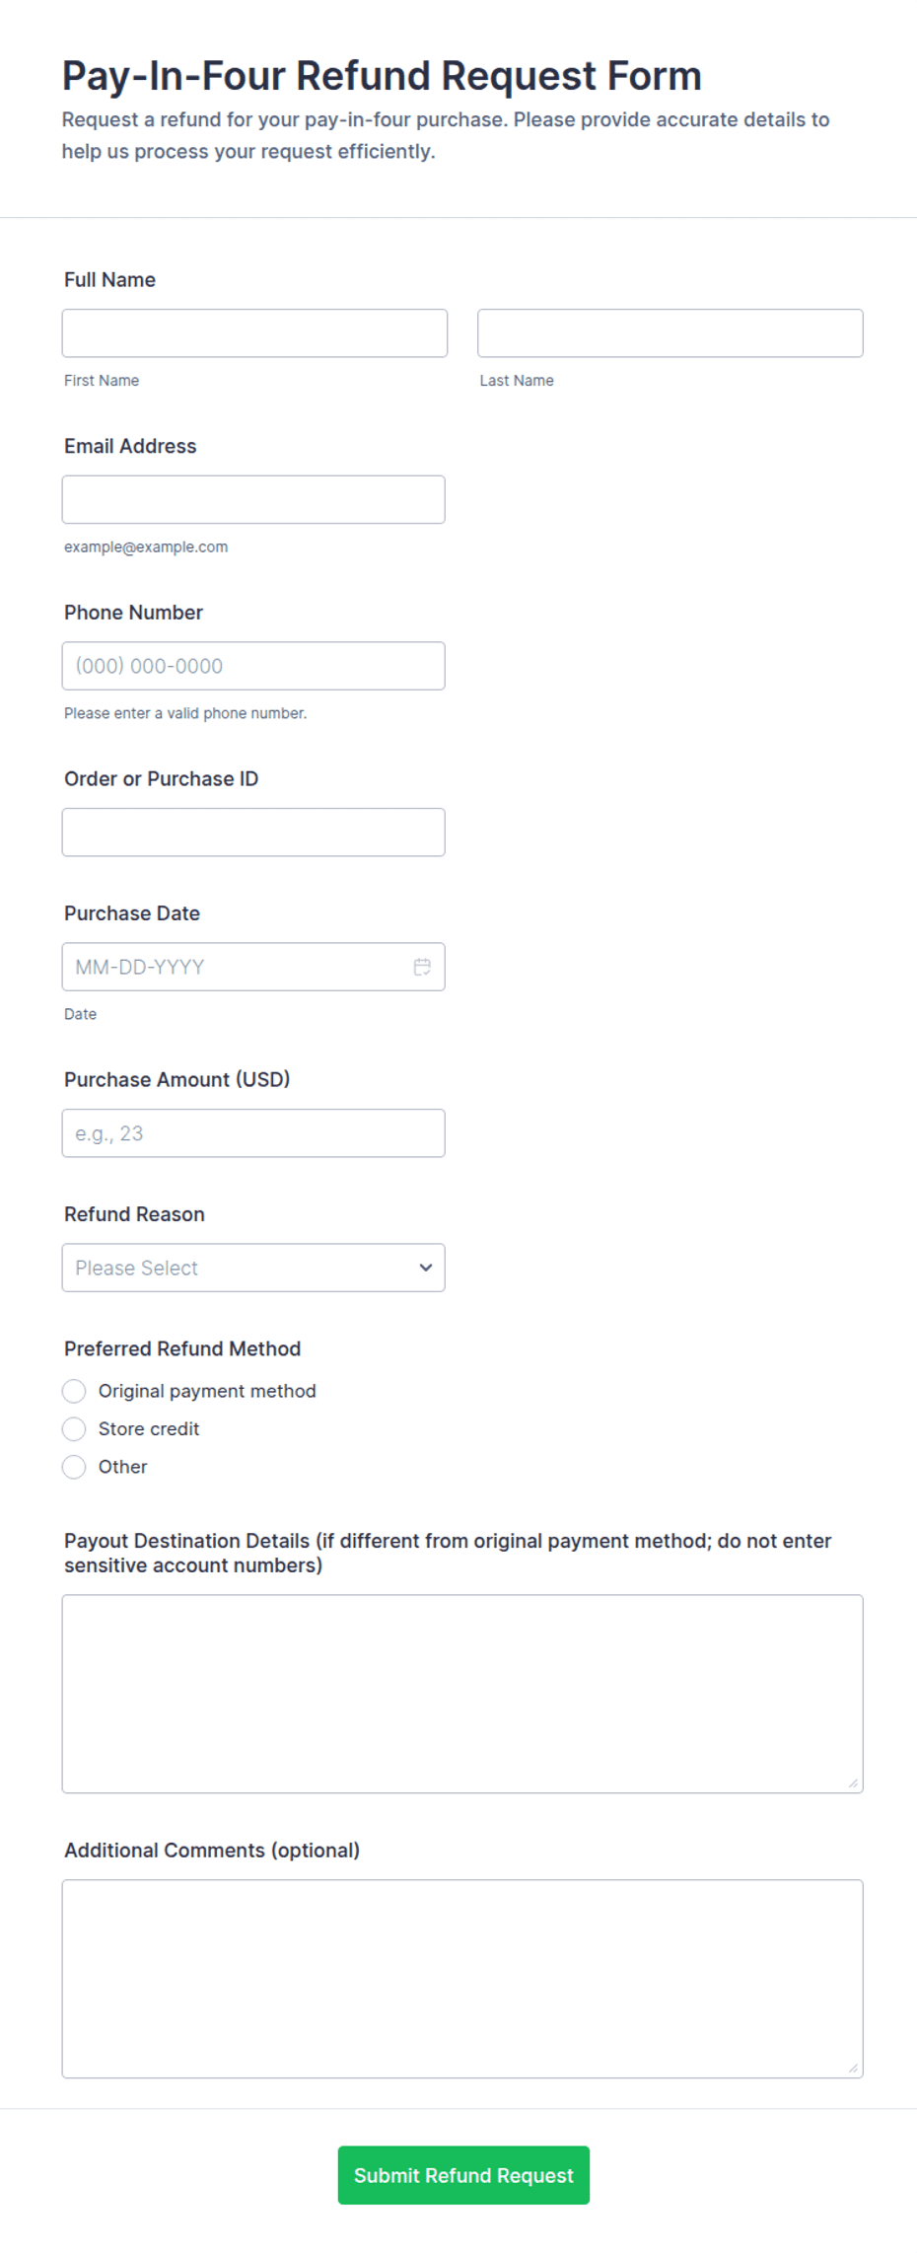The image size is (917, 2253).
Task: Select Original payment method radio option
Action: pyautogui.click(x=74, y=1391)
